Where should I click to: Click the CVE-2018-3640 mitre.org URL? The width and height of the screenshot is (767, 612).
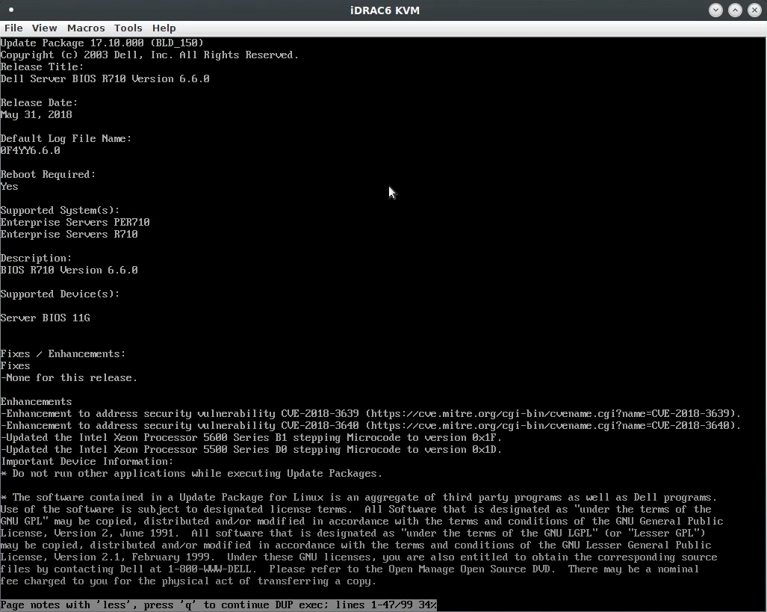(x=551, y=426)
